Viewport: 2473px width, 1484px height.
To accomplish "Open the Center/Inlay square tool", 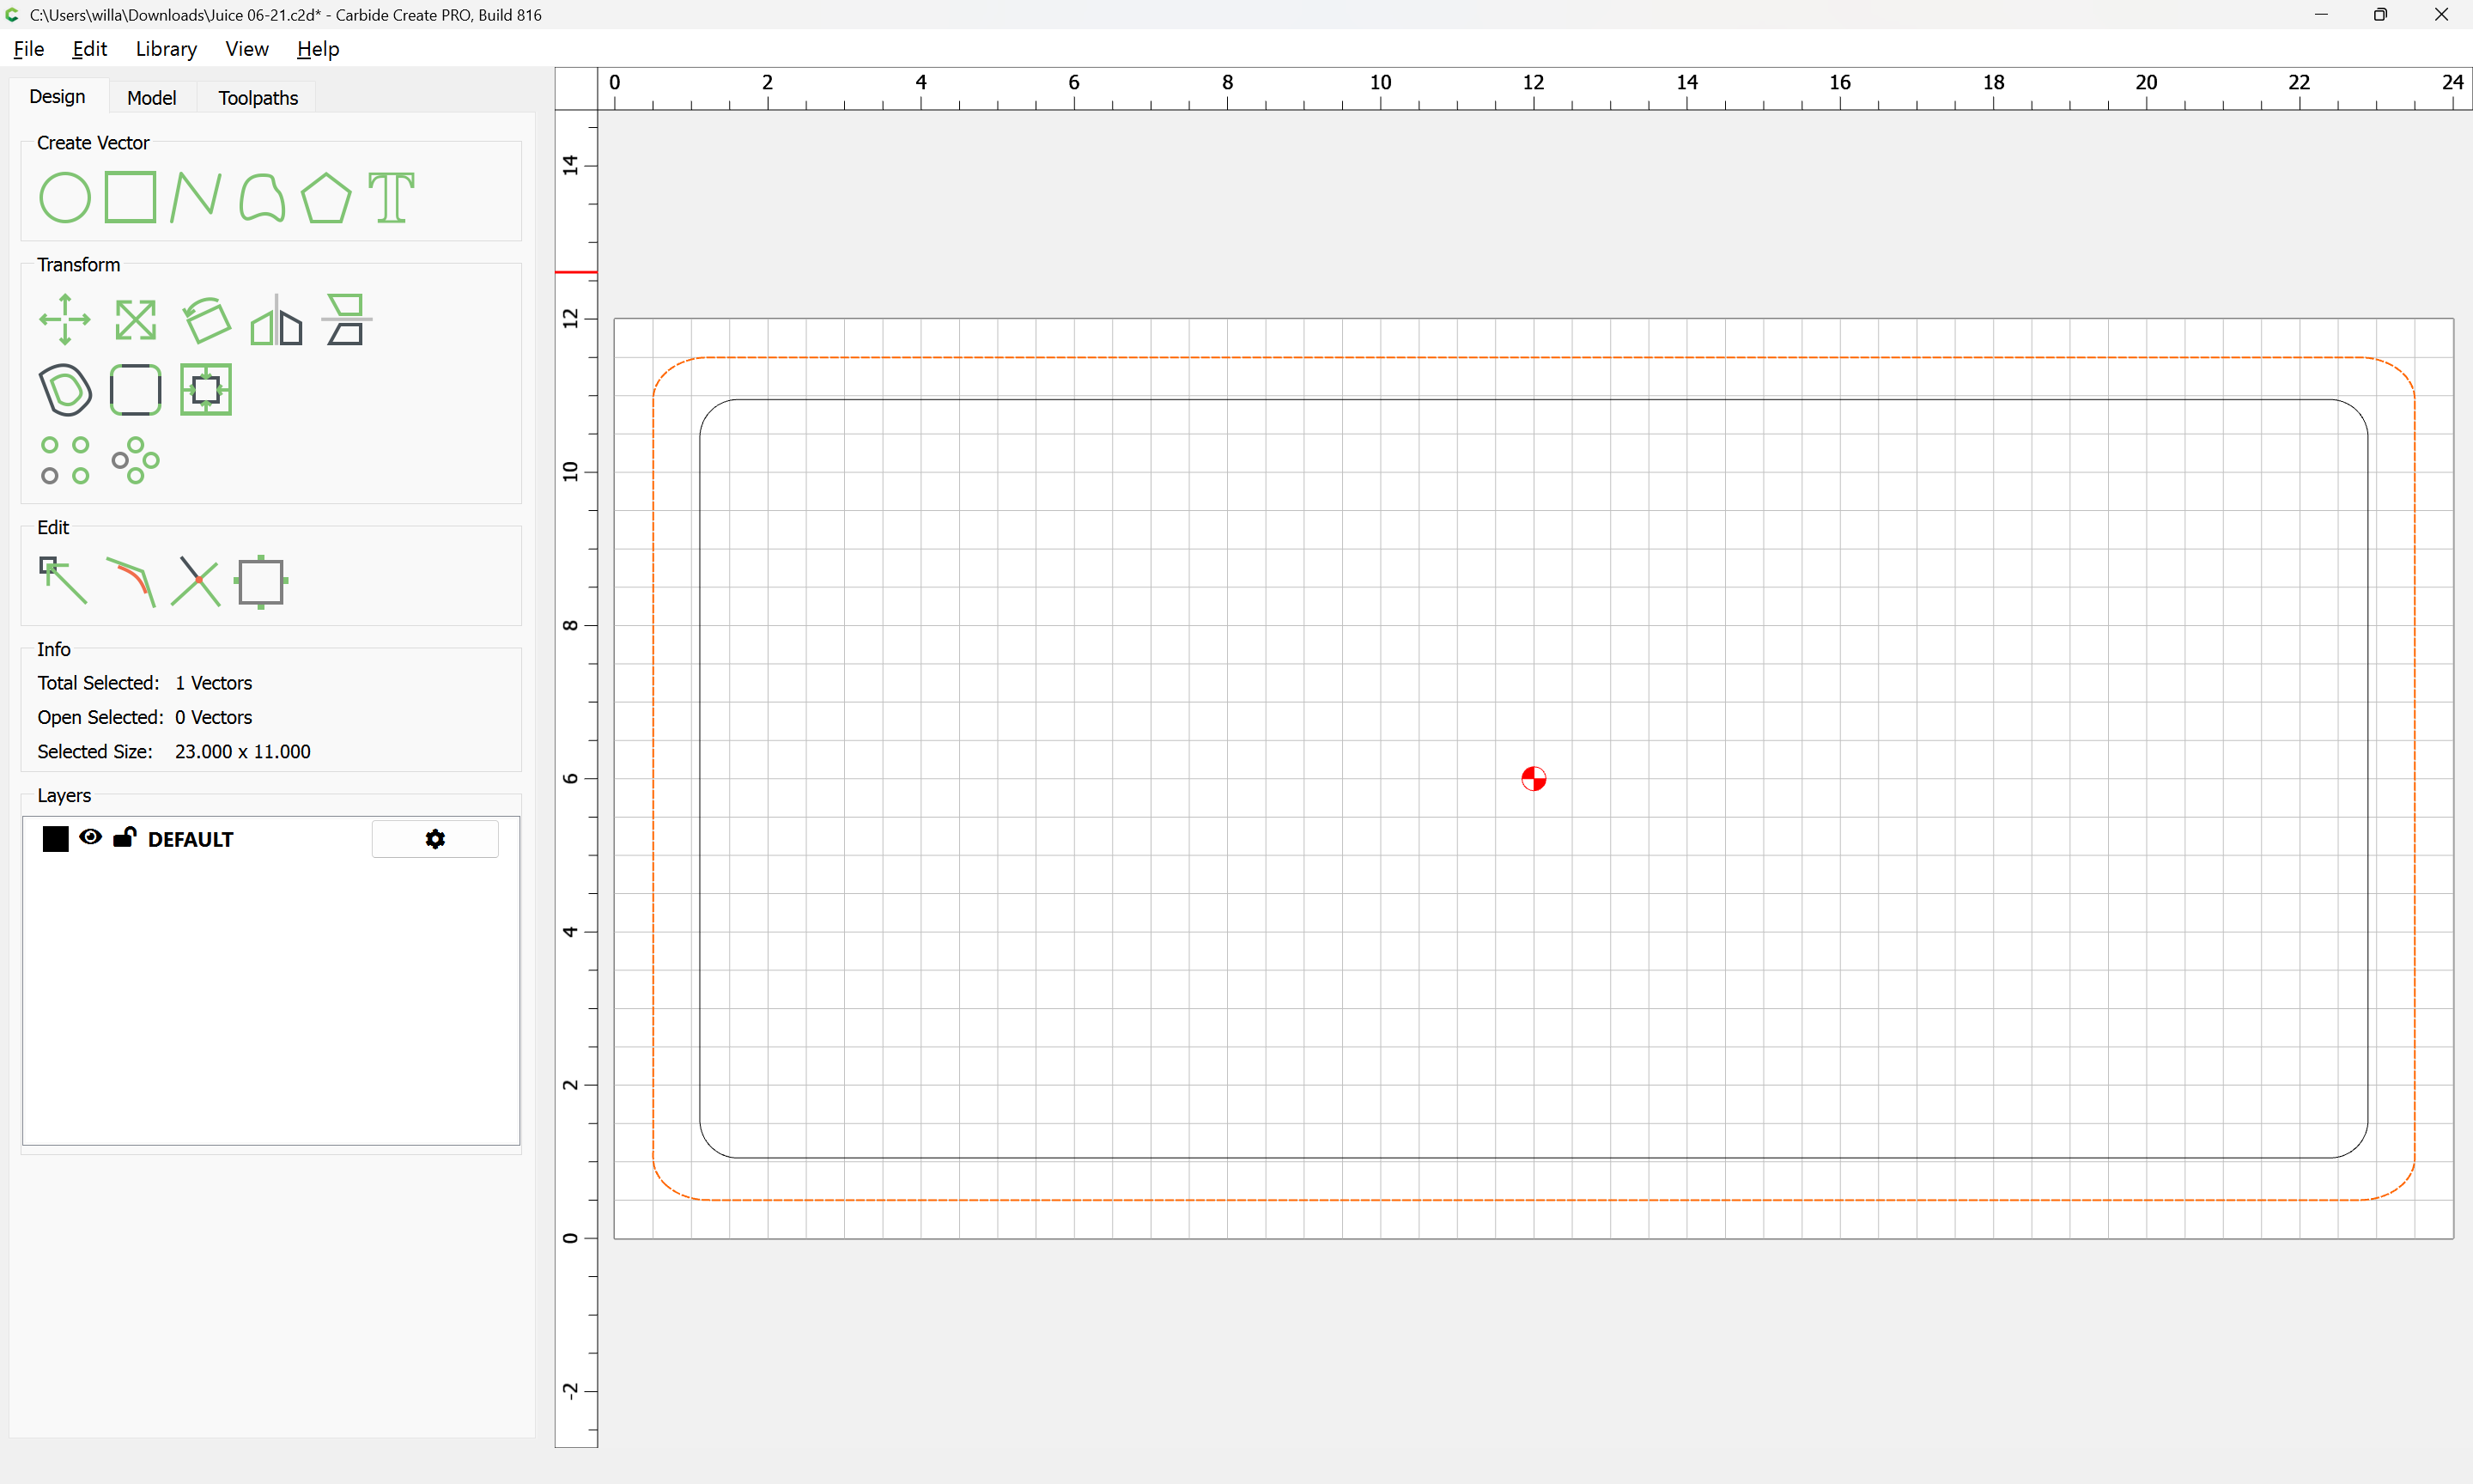I will [x=206, y=389].
